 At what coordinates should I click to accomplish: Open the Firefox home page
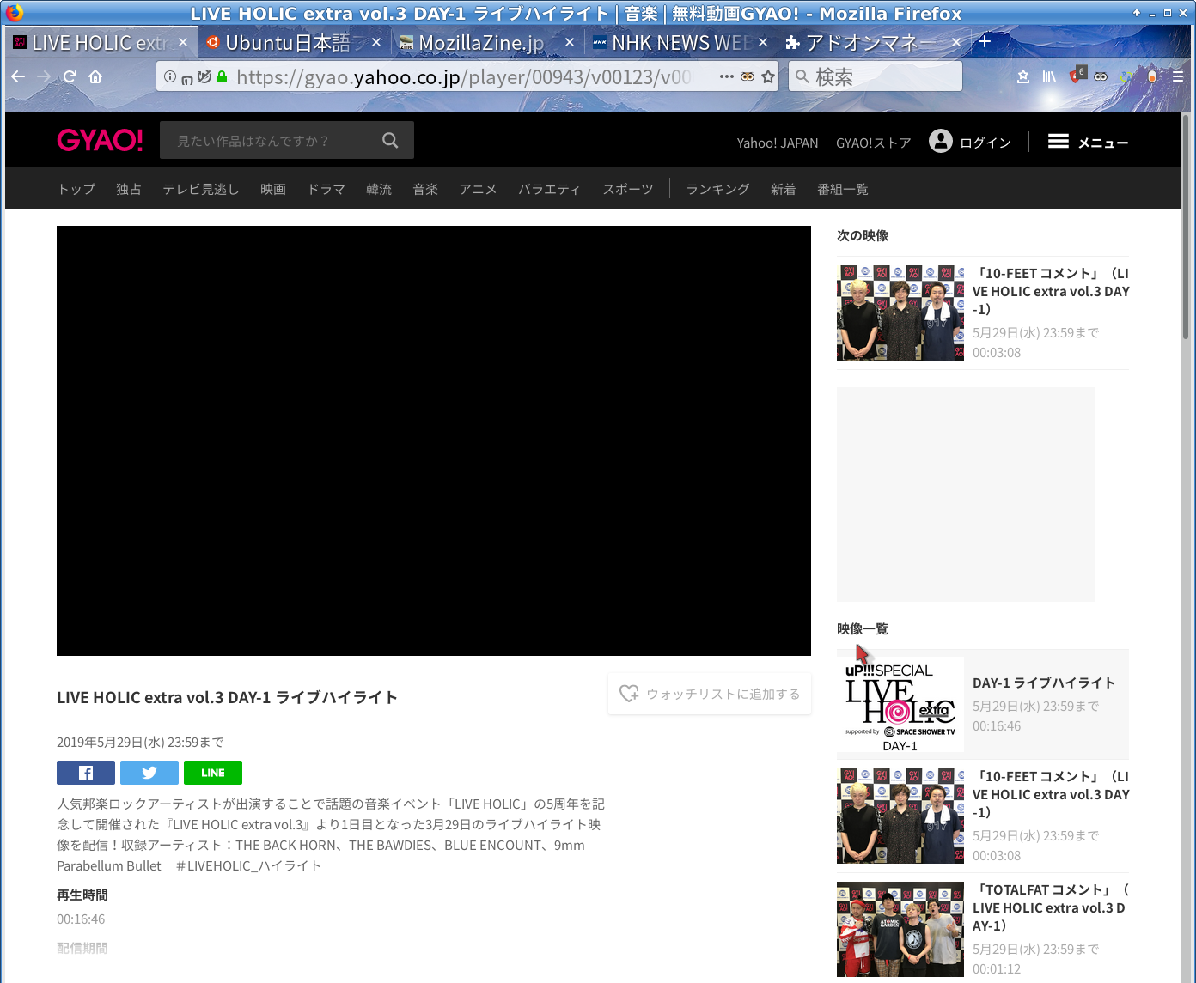coord(95,76)
